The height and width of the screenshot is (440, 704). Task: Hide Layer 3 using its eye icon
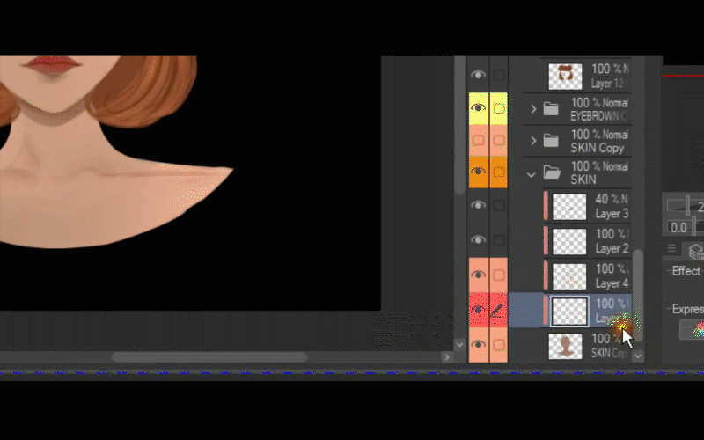pyautogui.click(x=478, y=205)
